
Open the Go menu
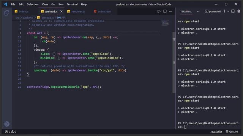coord(53,4)
